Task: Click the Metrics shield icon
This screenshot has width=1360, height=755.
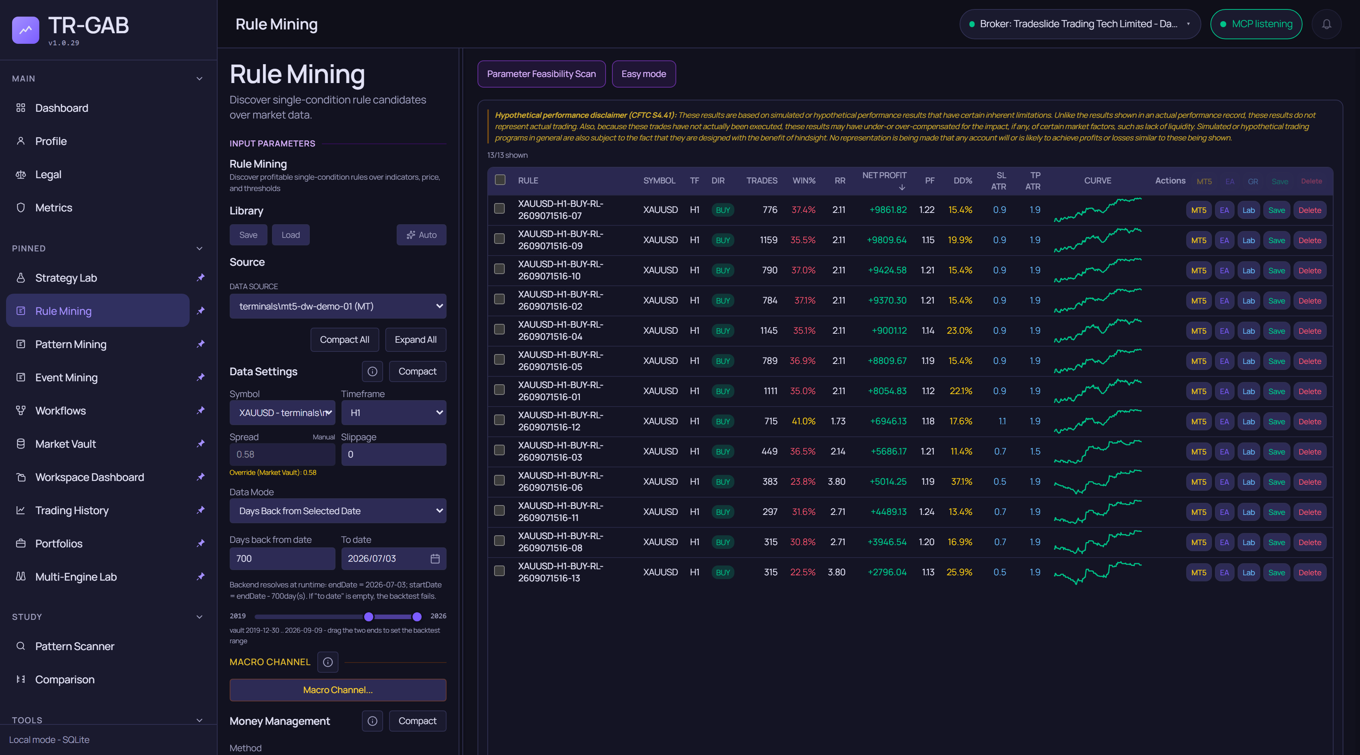Action: pos(21,207)
